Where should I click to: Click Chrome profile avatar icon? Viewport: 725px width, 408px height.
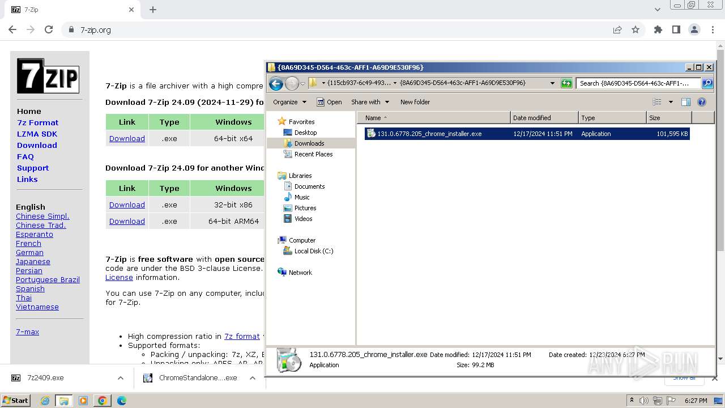[x=694, y=29]
